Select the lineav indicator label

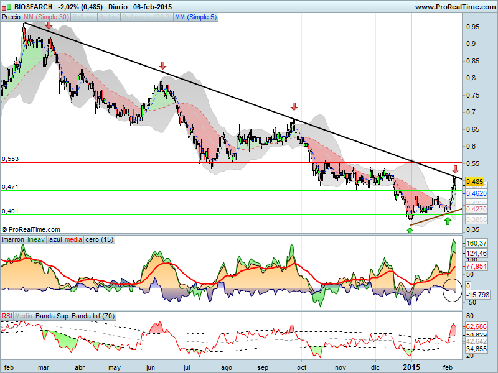pos(36,240)
